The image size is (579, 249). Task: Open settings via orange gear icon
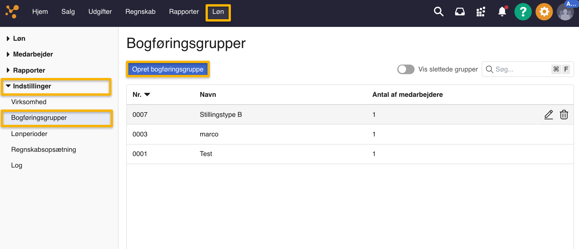[544, 12]
